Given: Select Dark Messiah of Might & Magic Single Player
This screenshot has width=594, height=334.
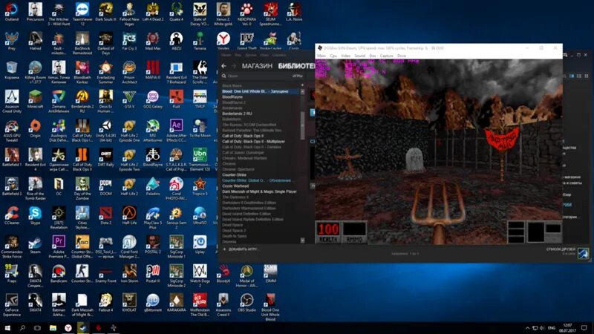Looking at the screenshot, I should (259, 191).
